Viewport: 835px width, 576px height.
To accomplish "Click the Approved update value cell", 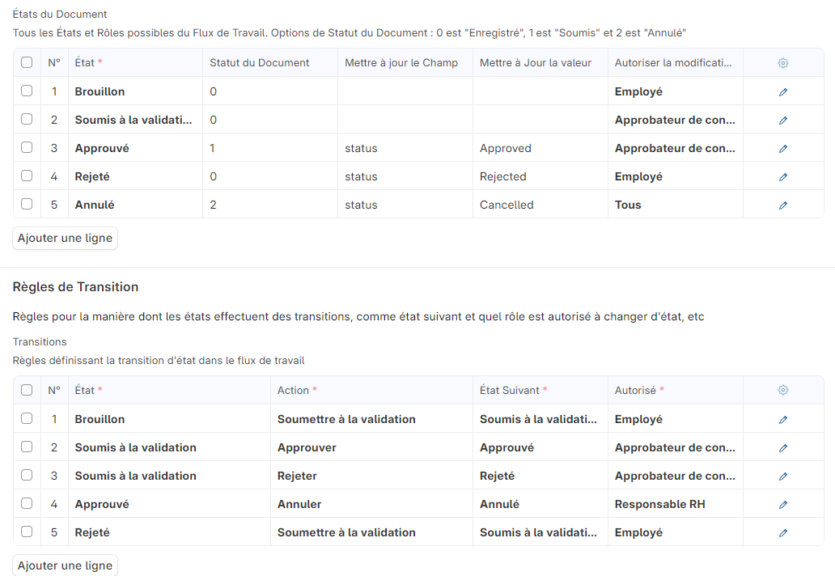I will click(540, 148).
